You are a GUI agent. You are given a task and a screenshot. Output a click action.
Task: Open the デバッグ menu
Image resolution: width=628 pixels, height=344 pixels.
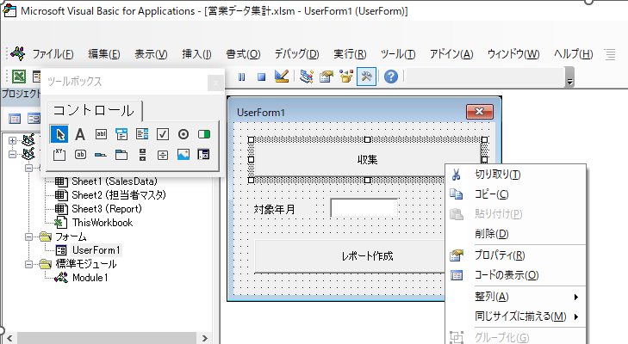coord(296,54)
